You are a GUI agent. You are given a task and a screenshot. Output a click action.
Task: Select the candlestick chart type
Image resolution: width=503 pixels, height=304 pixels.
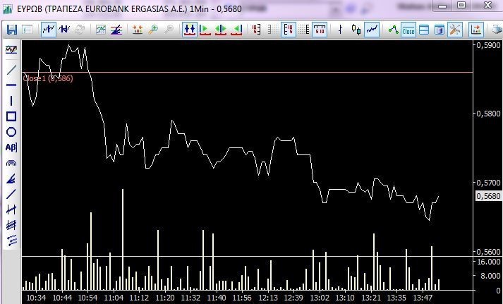(x=356, y=30)
